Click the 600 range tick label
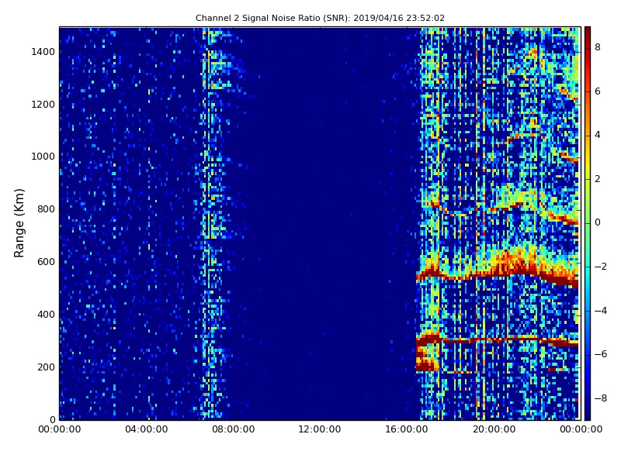This screenshot has width=621, height=465. [46, 262]
